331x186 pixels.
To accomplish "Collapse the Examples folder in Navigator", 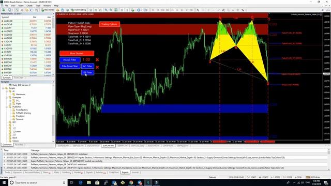I will [x=7, y=98].
